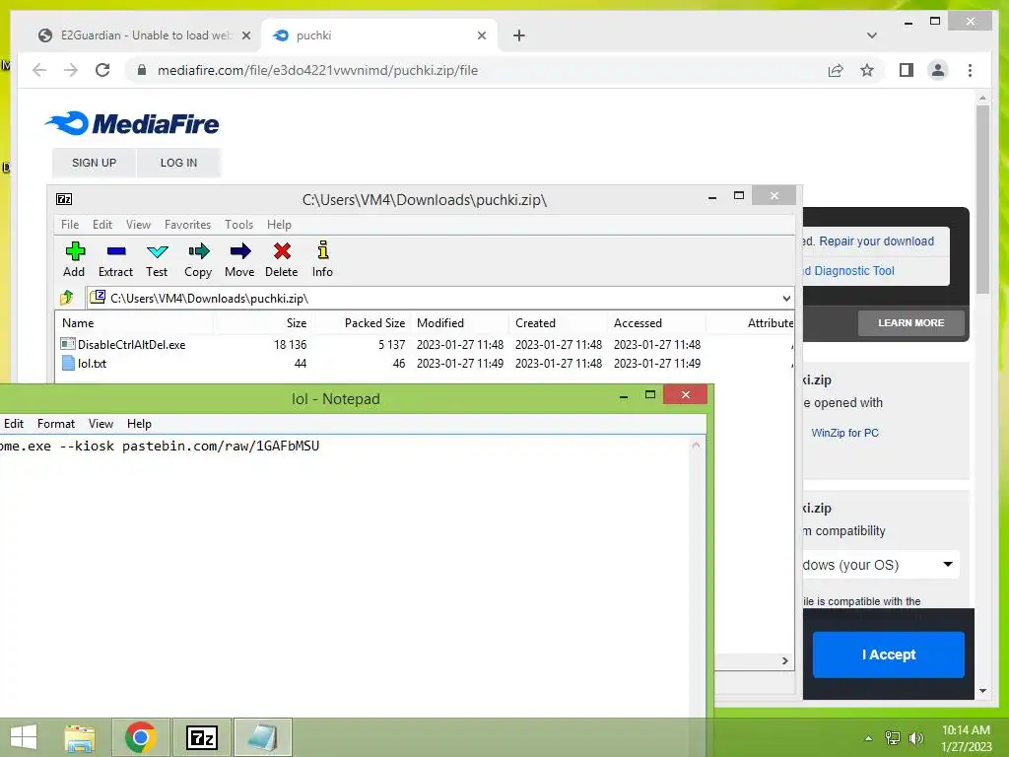This screenshot has width=1009, height=757.
Task: Switch to the E2Guardian tab
Action: 145,35
